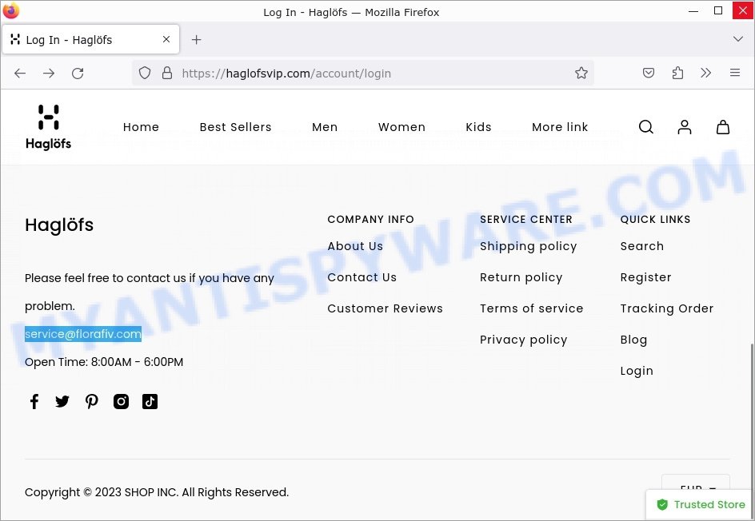Go forward with the browser forward arrow
This screenshot has width=755, height=521.
49,74
